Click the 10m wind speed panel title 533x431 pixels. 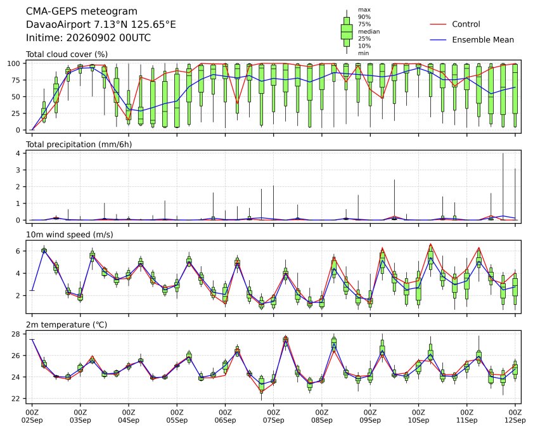point(70,235)
